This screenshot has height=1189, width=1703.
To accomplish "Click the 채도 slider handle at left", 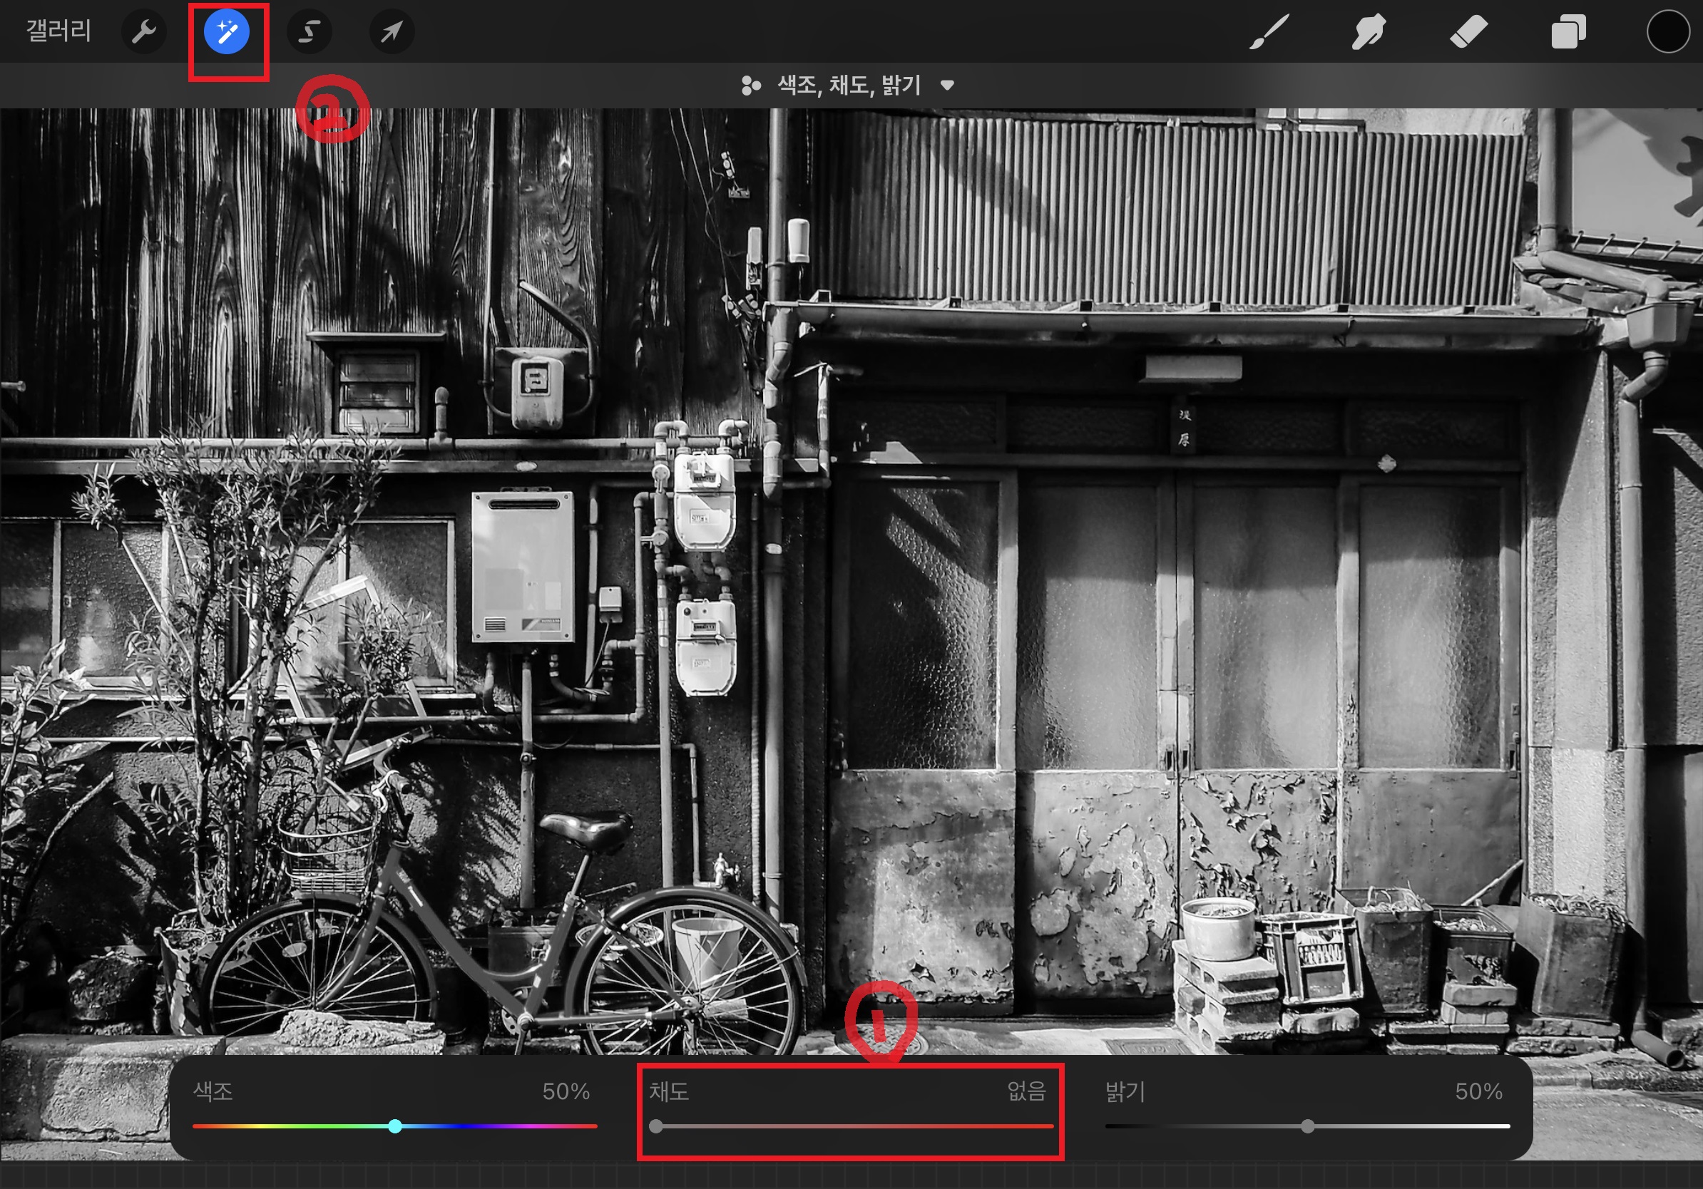I will (x=655, y=1126).
